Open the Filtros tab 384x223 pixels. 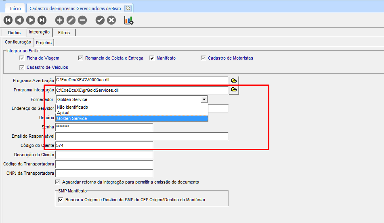click(x=64, y=33)
